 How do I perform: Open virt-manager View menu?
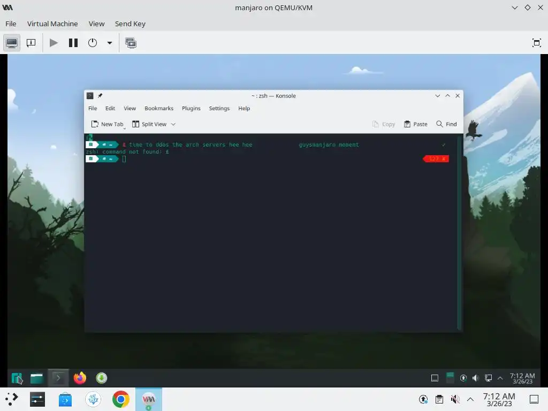click(x=96, y=24)
